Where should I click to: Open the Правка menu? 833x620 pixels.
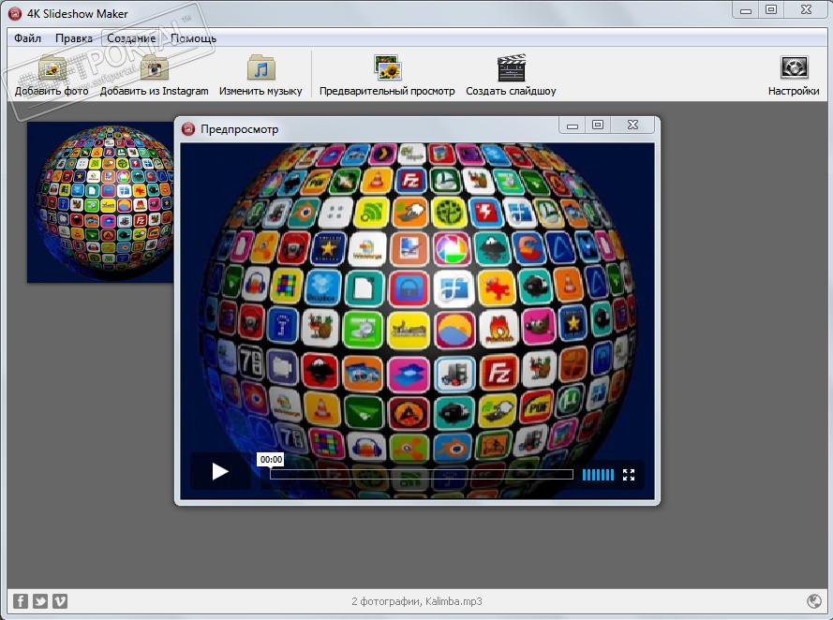click(74, 38)
